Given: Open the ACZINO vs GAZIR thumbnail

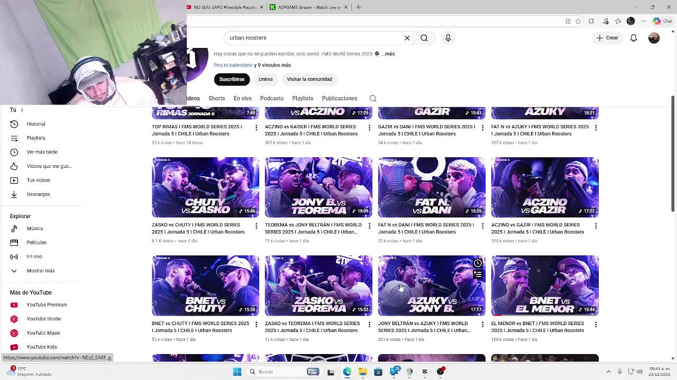Looking at the screenshot, I should click(x=545, y=187).
